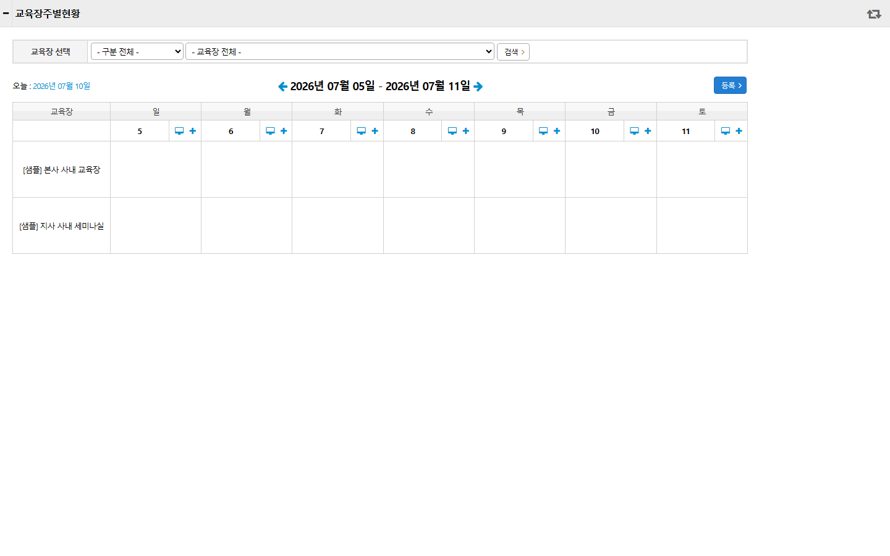Click the monitor icon for day 6

(270, 131)
